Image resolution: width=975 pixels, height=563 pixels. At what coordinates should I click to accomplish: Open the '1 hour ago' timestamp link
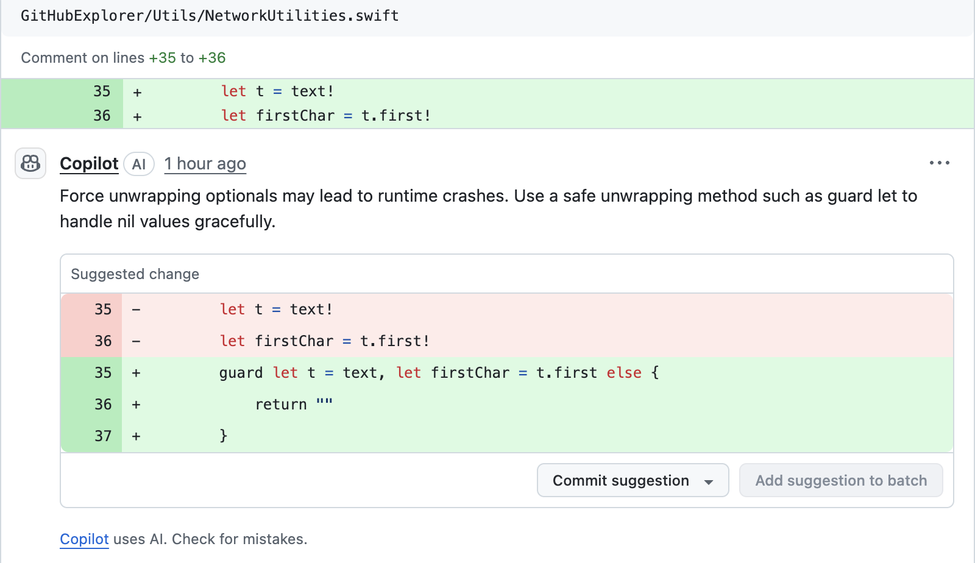pyautogui.click(x=205, y=163)
